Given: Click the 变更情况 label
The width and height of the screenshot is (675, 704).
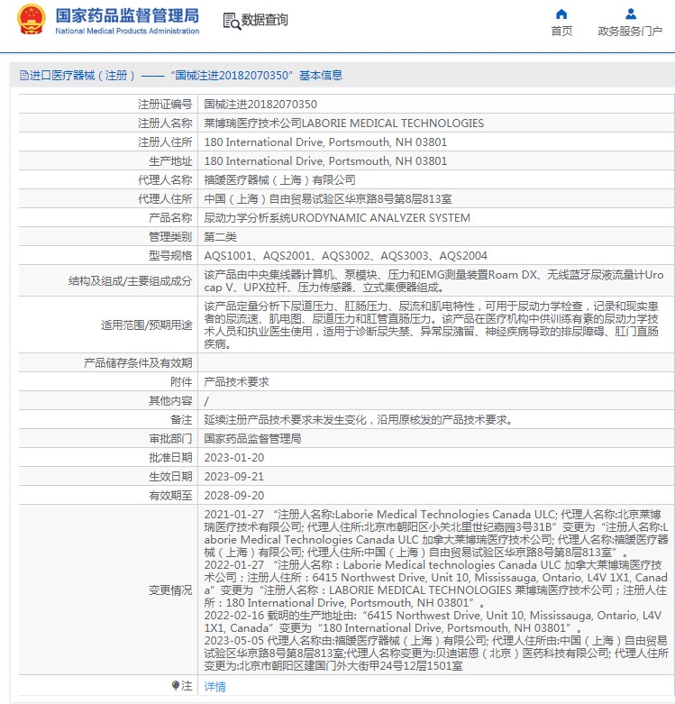Looking at the screenshot, I should coord(170,590).
